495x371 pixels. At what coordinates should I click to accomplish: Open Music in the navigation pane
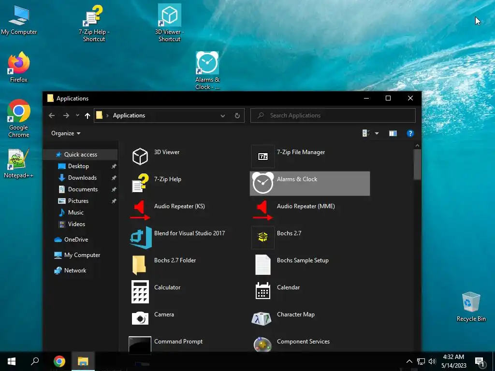pos(76,213)
